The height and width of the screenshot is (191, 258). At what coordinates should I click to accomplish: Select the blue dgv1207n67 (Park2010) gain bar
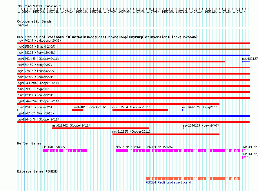click(133, 116)
